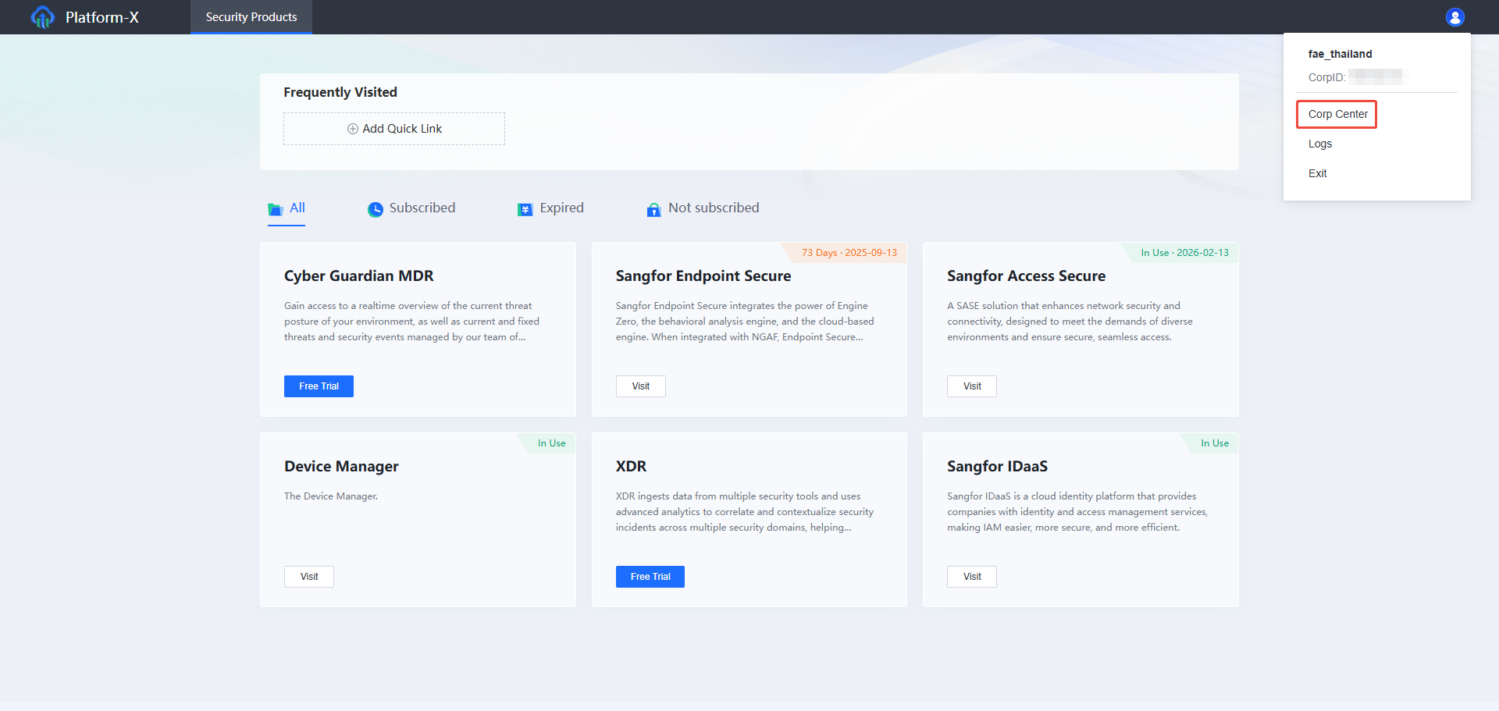
Task: Click the plus icon in Add Quick Link
Action: pyautogui.click(x=353, y=129)
